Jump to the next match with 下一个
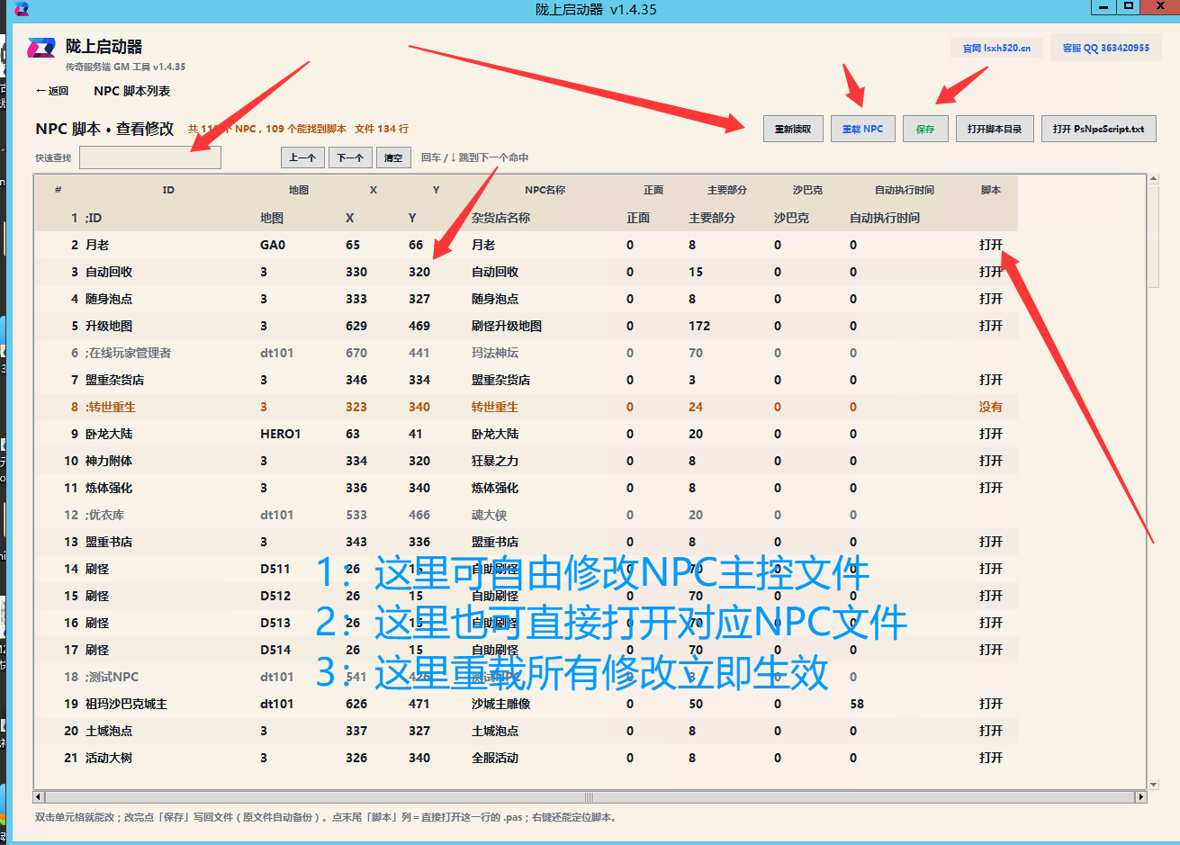 pyautogui.click(x=350, y=157)
